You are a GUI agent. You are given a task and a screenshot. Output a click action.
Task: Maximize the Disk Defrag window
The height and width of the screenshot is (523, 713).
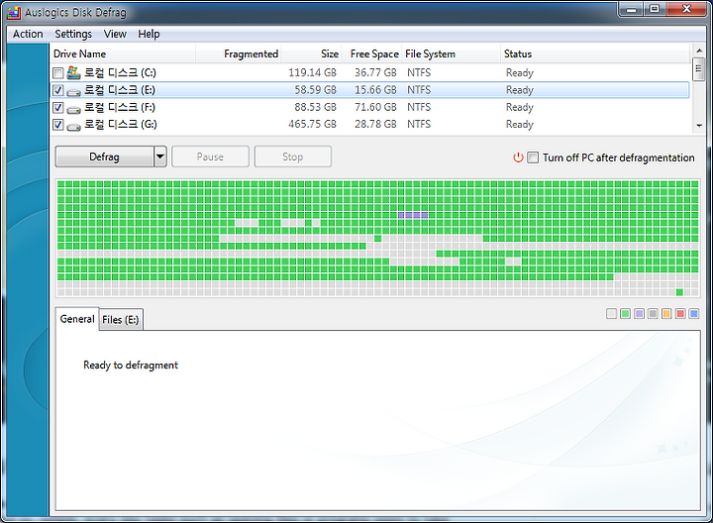[x=655, y=9]
